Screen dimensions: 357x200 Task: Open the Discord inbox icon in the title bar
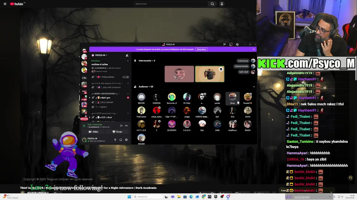point(231,44)
